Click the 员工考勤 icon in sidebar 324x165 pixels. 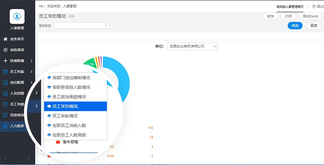tap(5, 104)
